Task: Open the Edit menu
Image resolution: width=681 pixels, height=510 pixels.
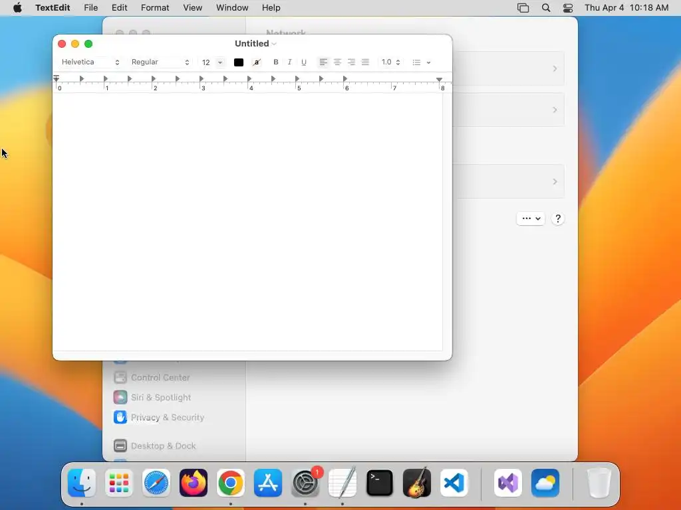Action: [120, 8]
